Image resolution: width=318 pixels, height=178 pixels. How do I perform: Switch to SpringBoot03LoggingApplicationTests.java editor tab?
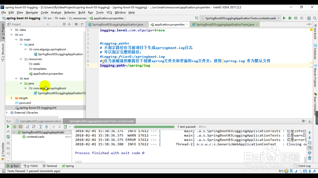225,24
